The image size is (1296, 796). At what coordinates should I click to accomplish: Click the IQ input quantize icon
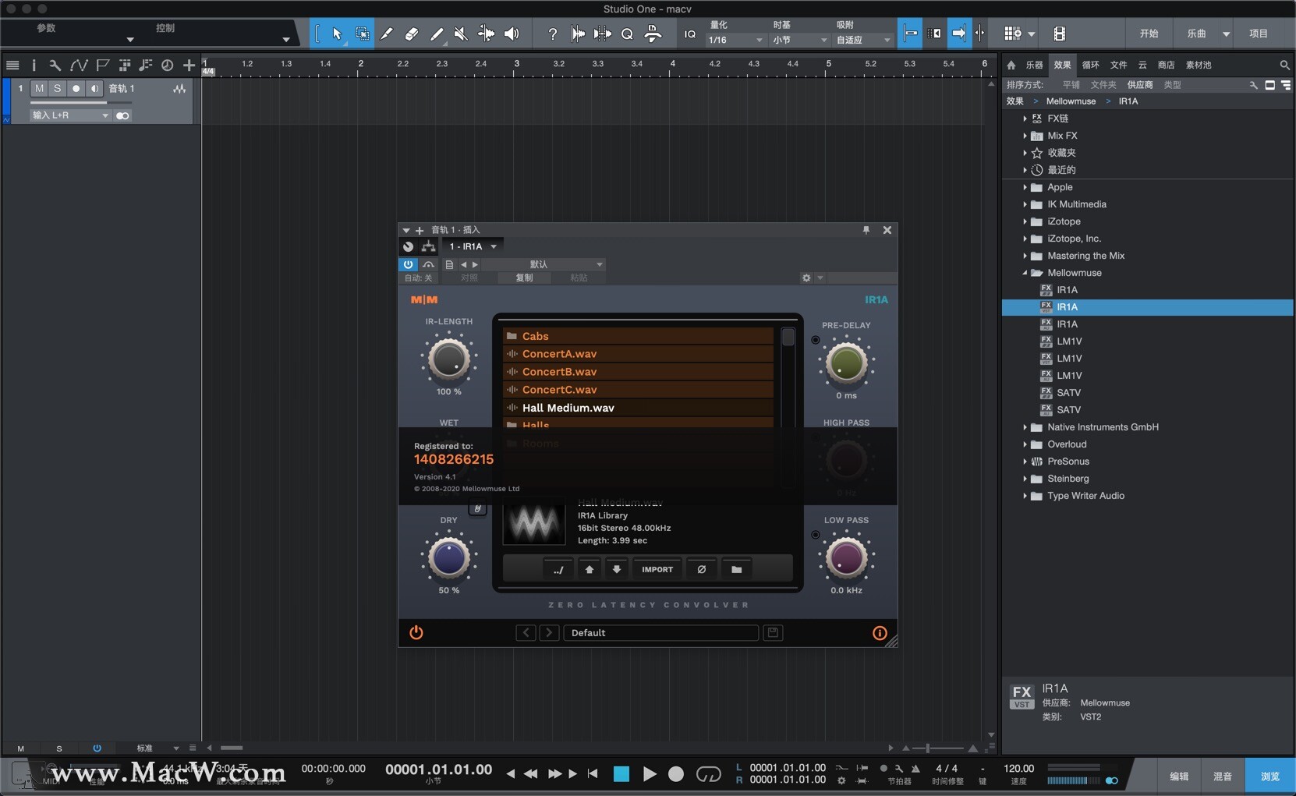(x=689, y=34)
